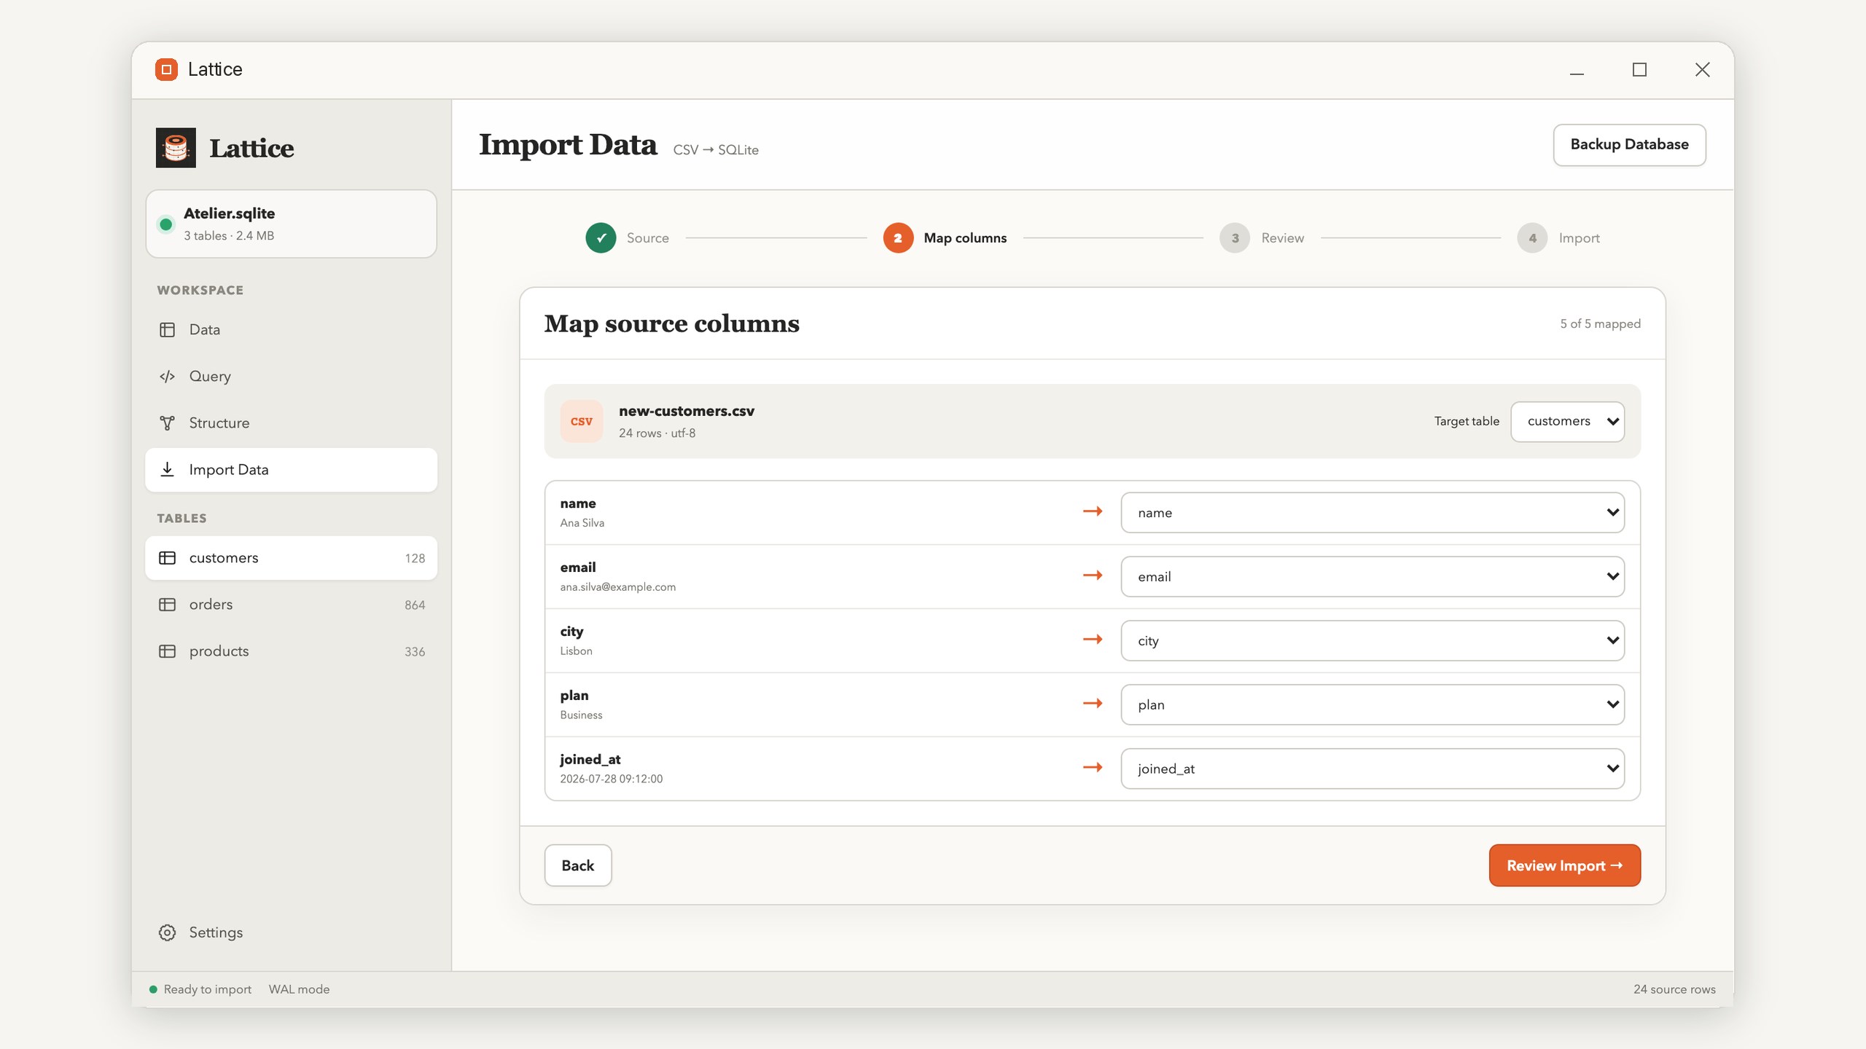1866x1049 pixels.
Task: Click the mapping arrow in email row
Action: tap(1093, 575)
